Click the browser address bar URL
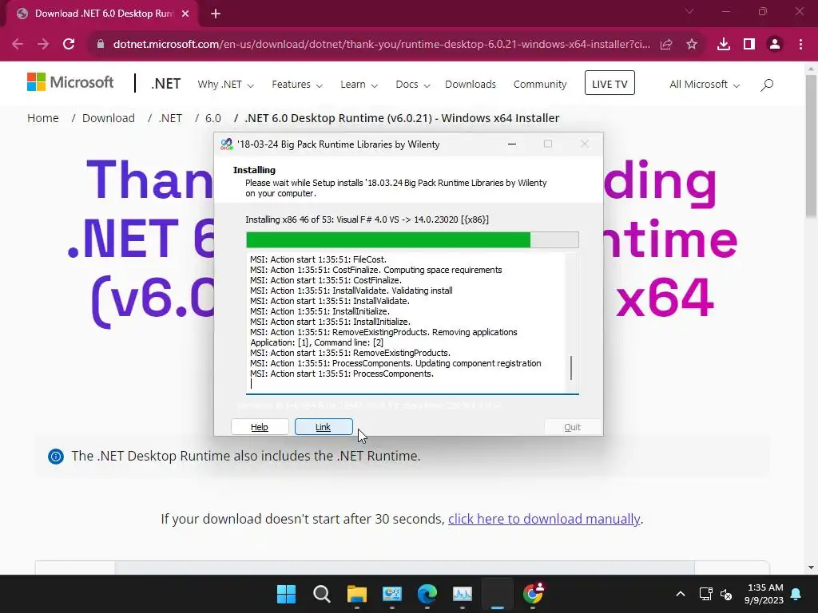This screenshot has height=613, width=818. point(382,45)
